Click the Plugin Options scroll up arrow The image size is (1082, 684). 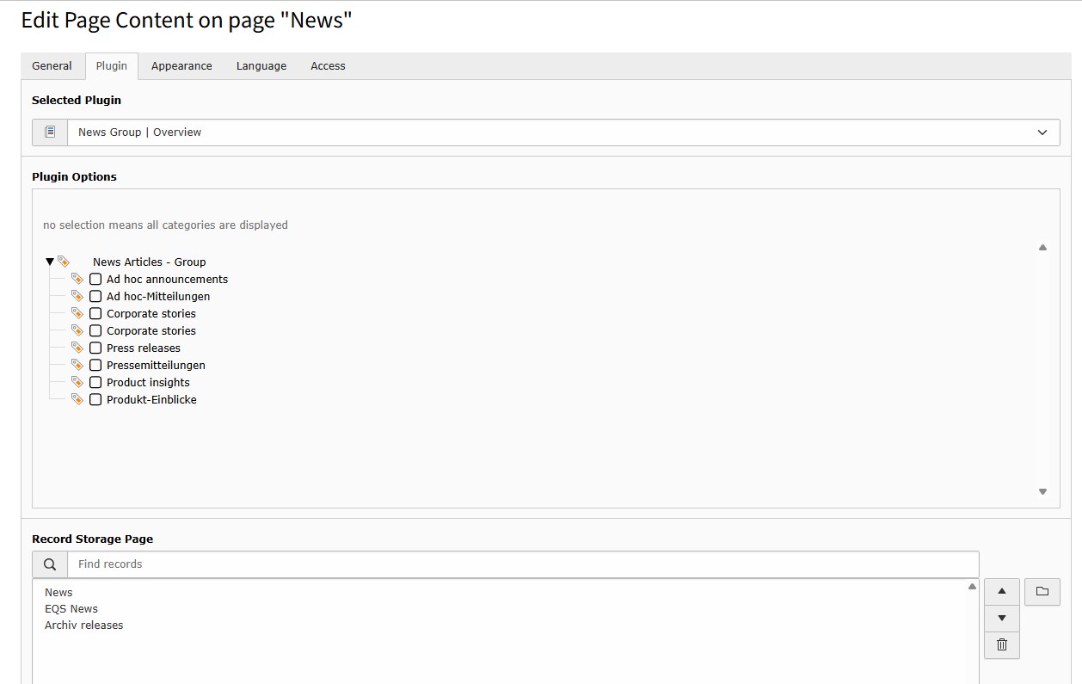[1042, 248]
